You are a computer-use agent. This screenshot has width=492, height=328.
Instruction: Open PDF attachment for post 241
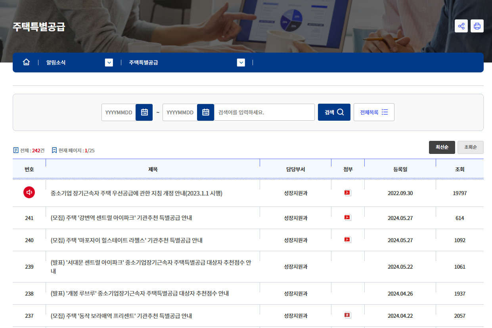[348, 218]
